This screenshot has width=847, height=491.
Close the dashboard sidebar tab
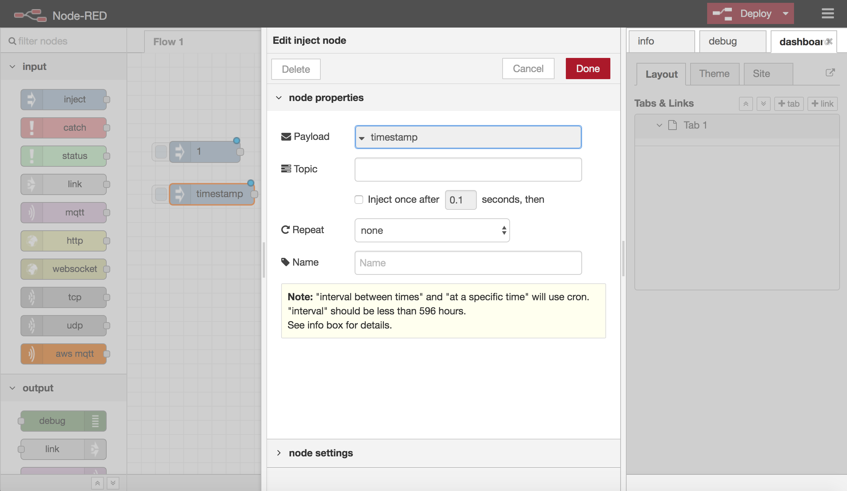pyautogui.click(x=829, y=41)
